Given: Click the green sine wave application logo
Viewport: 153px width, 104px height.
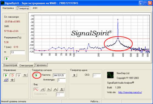Looking at the screenshot, I should [110, 75].
